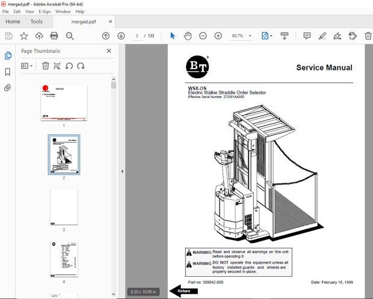373x299 pixels.
Task: Rotate page counterclockwise
Action: click(x=69, y=66)
